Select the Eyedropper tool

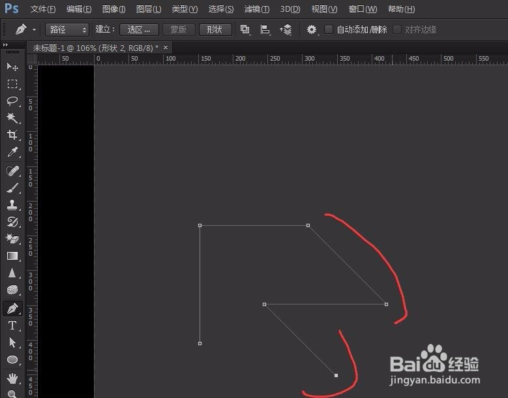(x=12, y=151)
